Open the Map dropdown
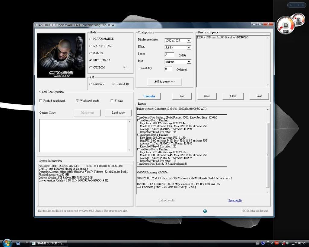Viewport: 309px width, 247px height. (x=189, y=62)
